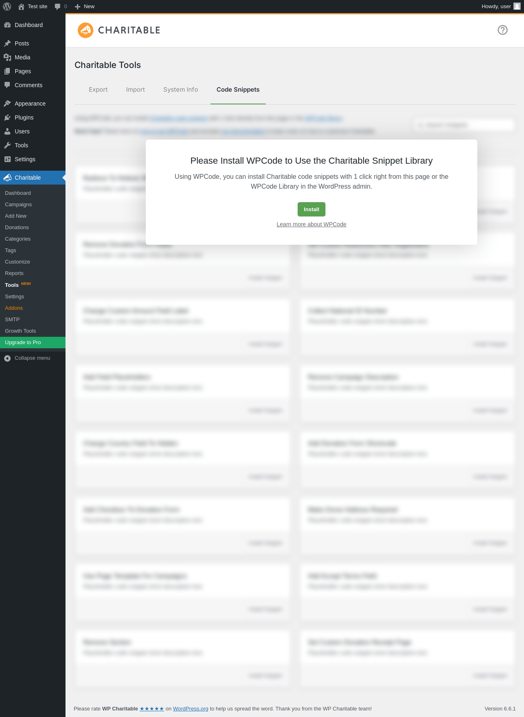Open the Test site home icon
The height and width of the screenshot is (717, 524).
click(21, 7)
